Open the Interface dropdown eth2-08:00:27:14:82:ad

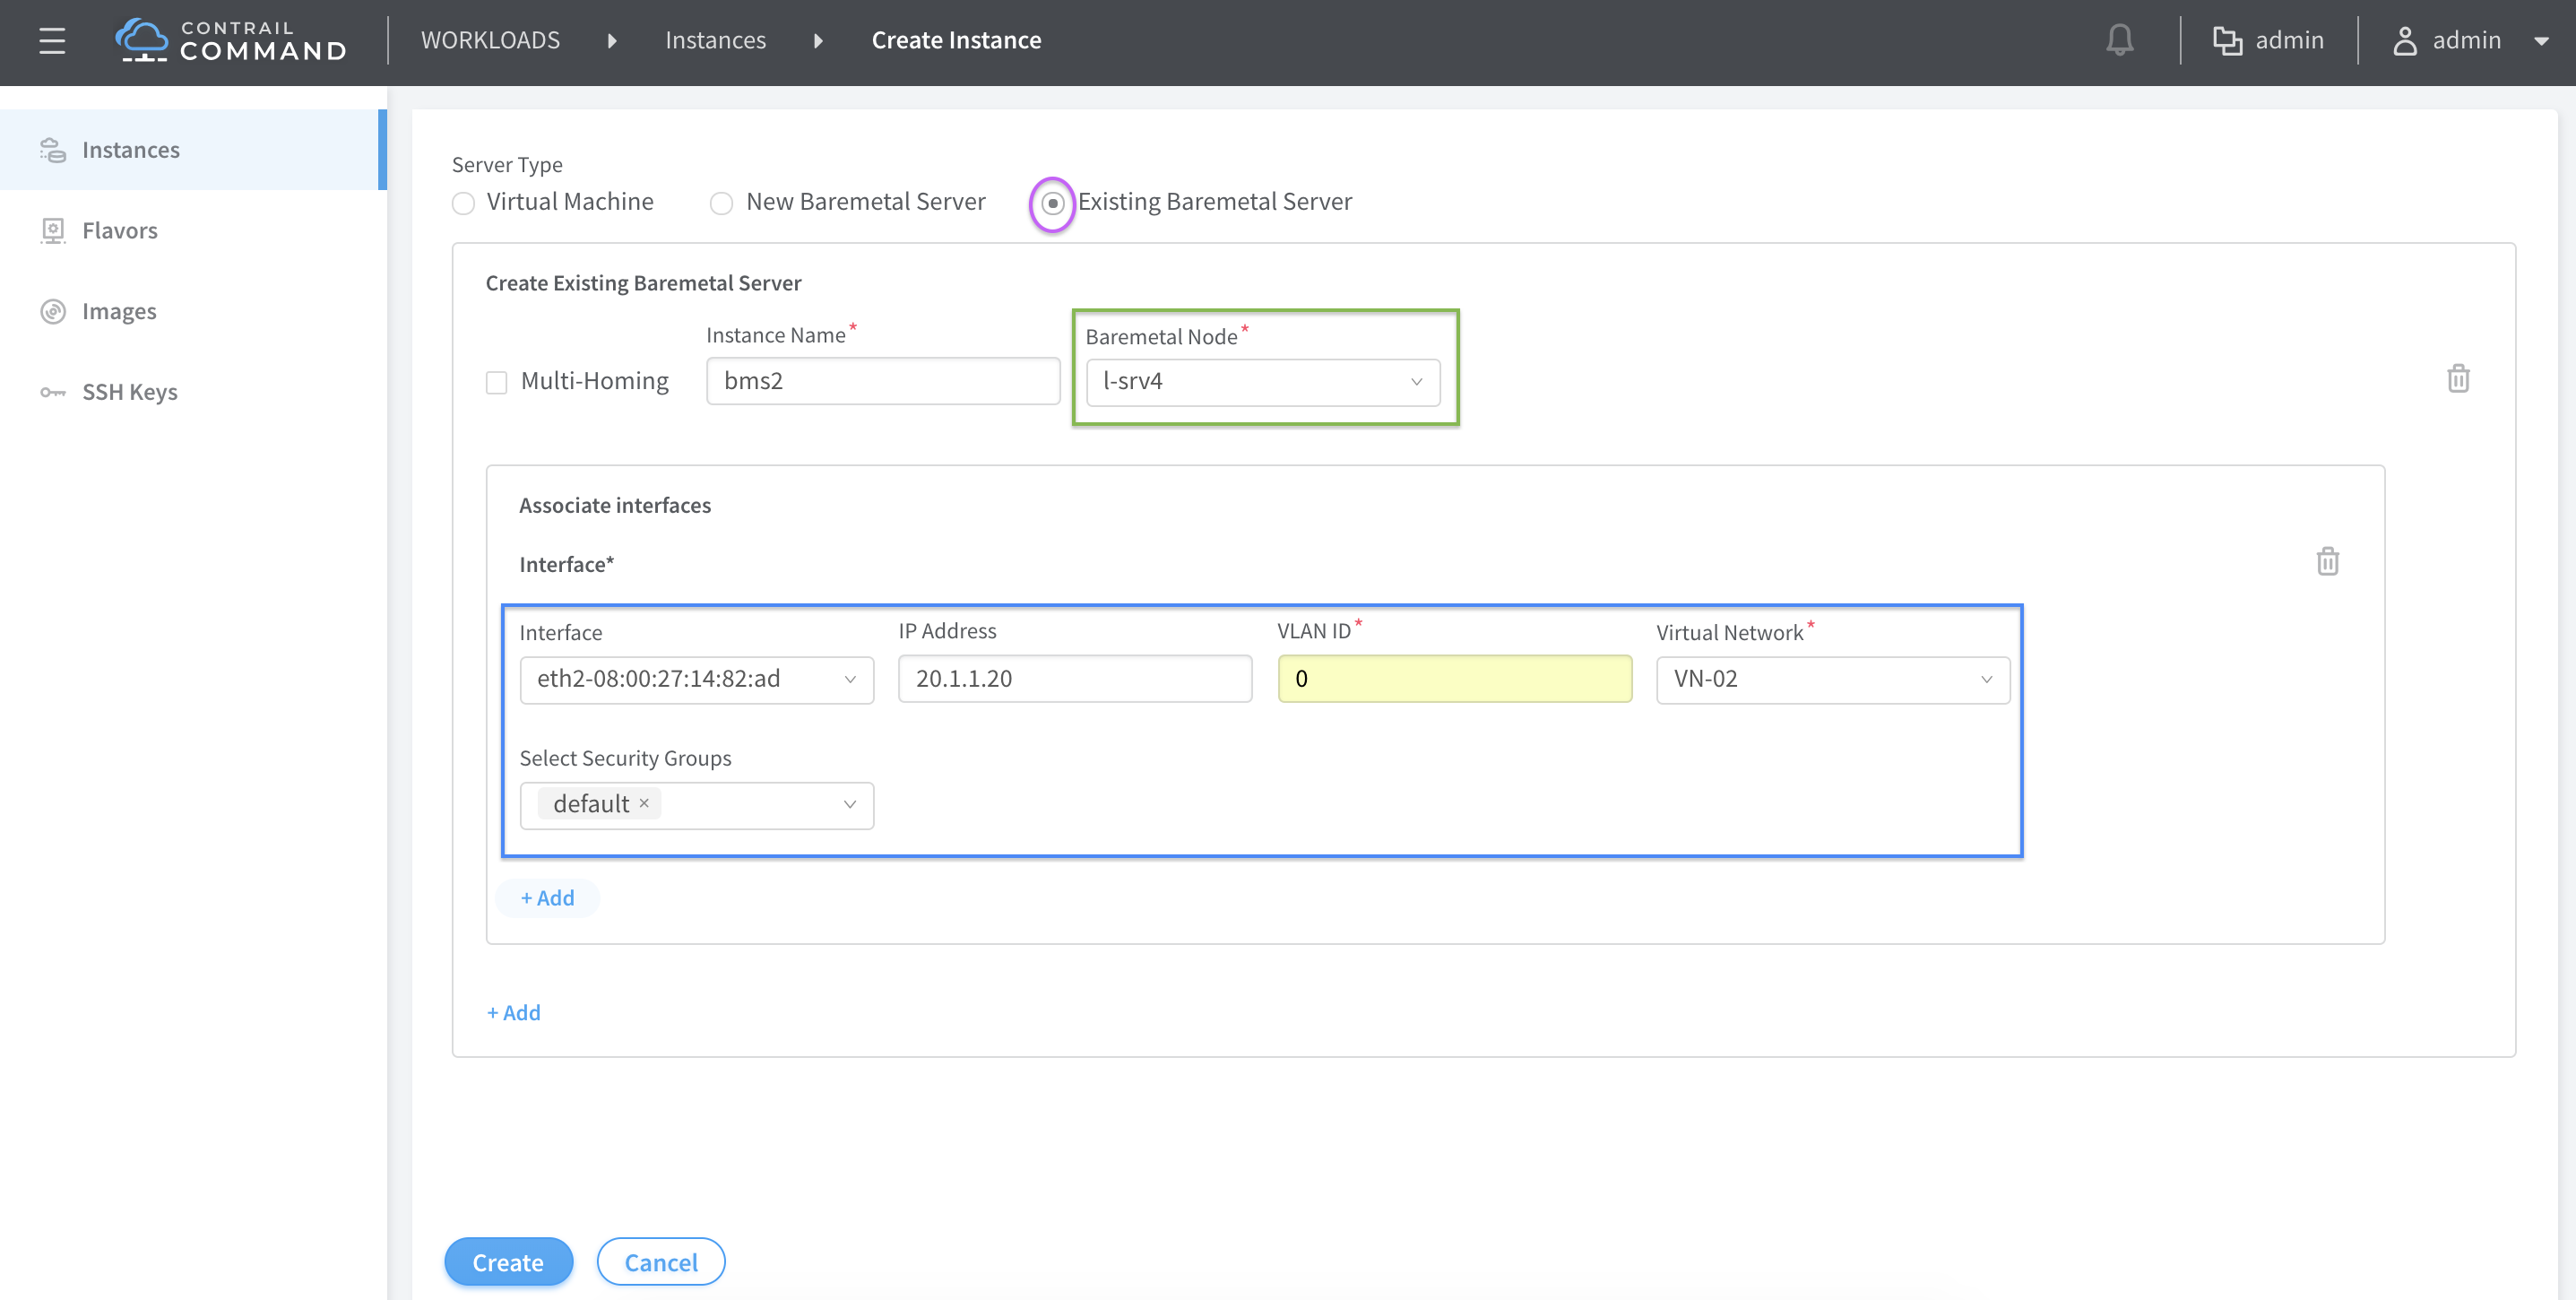coord(696,680)
